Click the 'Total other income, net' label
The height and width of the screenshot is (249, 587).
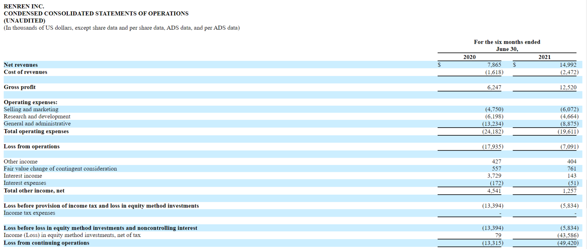[x=34, y=191]
